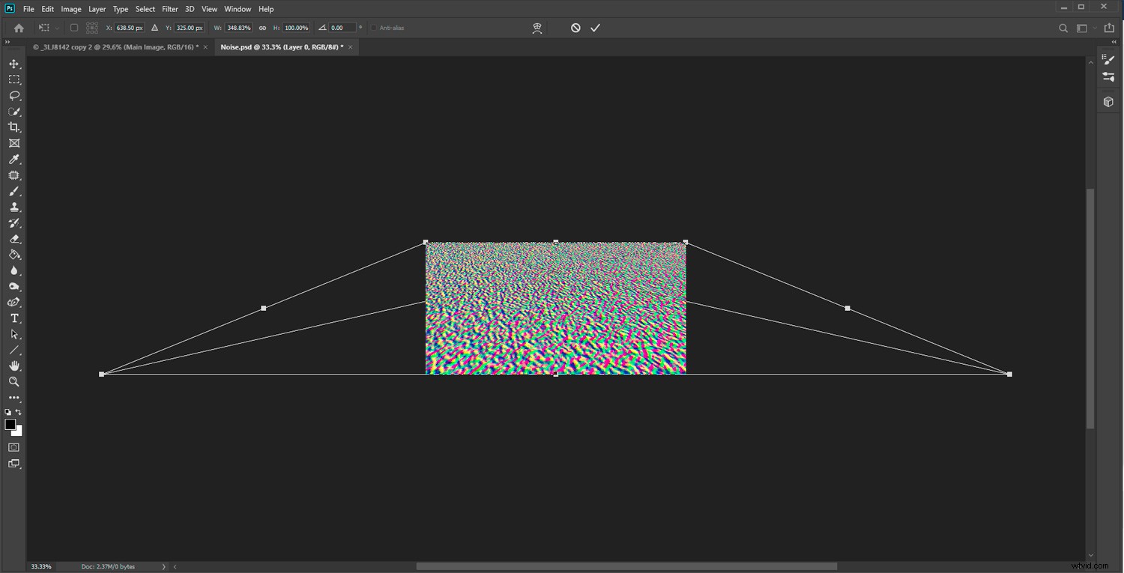The width and height of the screenshot is (1124, 573).
Task: Choose the Hand tool
Action: point(14,366)
